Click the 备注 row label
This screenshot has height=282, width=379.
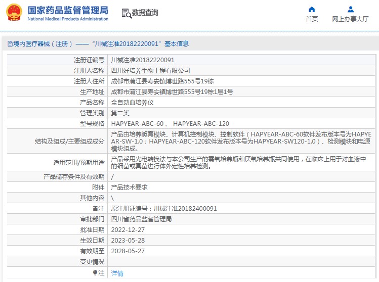click(98, 209)
